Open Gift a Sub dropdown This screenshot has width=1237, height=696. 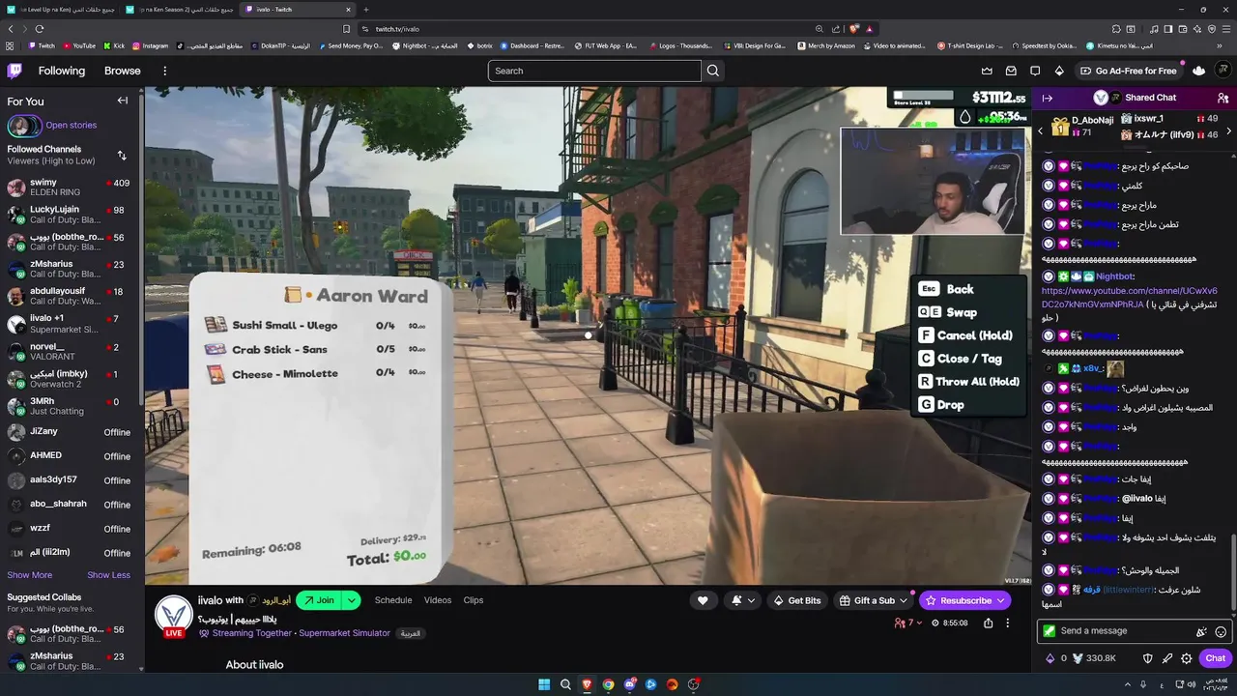tap(875, 600)
